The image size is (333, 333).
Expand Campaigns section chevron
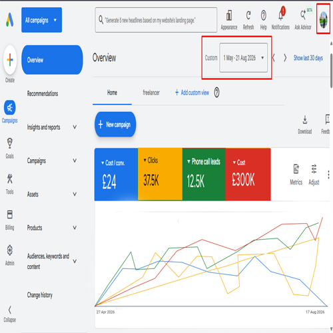pyautogui.click(x=75, y=161)
